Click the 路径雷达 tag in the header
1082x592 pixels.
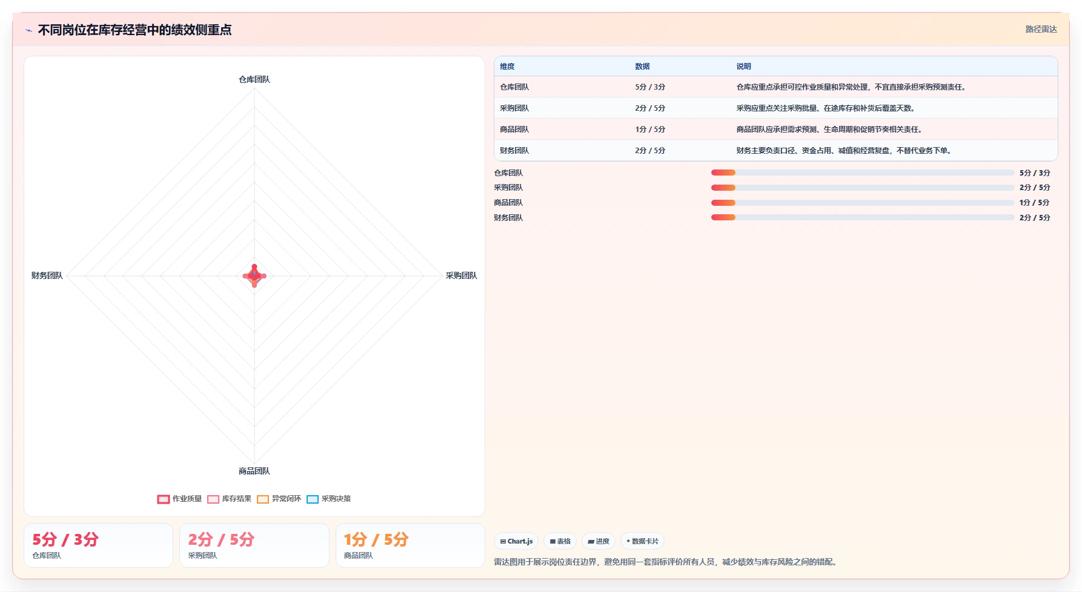[x=1041, y=29]
